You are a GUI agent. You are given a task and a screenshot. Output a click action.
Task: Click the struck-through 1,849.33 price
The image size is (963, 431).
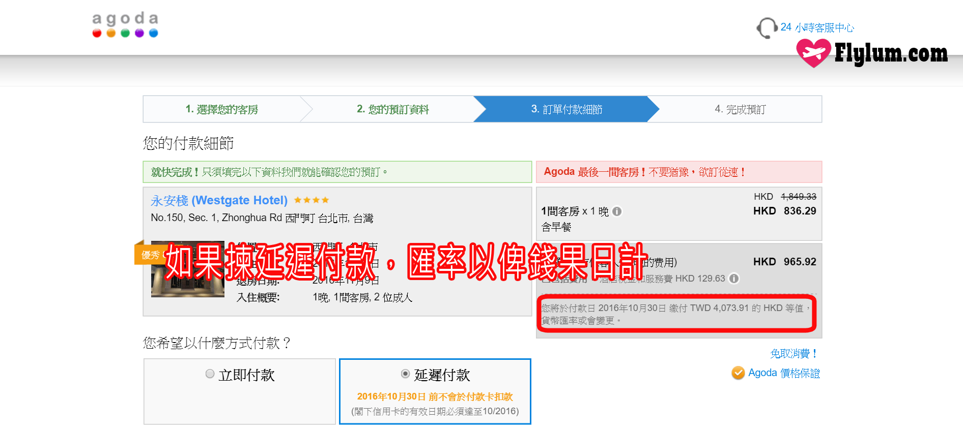[798, 197]
